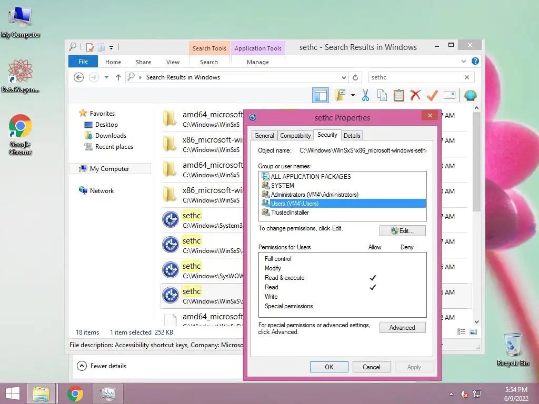The image size is (539, 404).
Task: Switch to the Details tab
Action: (x=352, y=135)
